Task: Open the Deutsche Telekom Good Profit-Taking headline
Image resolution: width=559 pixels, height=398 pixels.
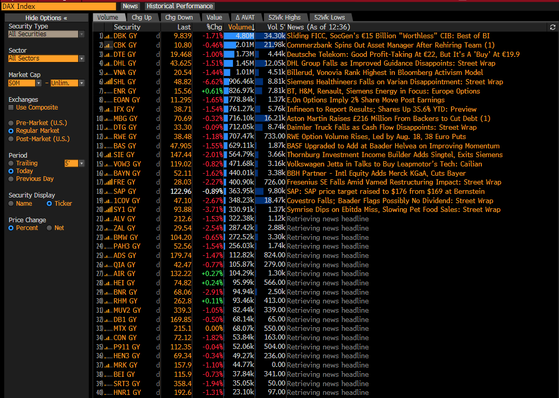Action: pyautogui.click(x=403, y=54)
